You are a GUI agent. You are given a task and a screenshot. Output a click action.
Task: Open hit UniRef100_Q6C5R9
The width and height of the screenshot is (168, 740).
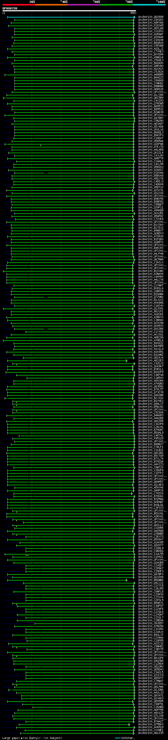[x=151, y=98]
